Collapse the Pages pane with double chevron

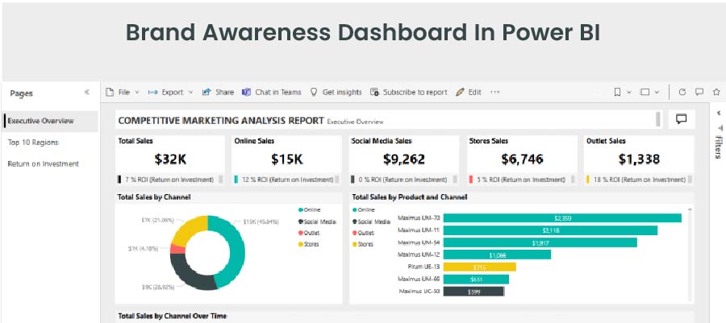tap(86, 93)
